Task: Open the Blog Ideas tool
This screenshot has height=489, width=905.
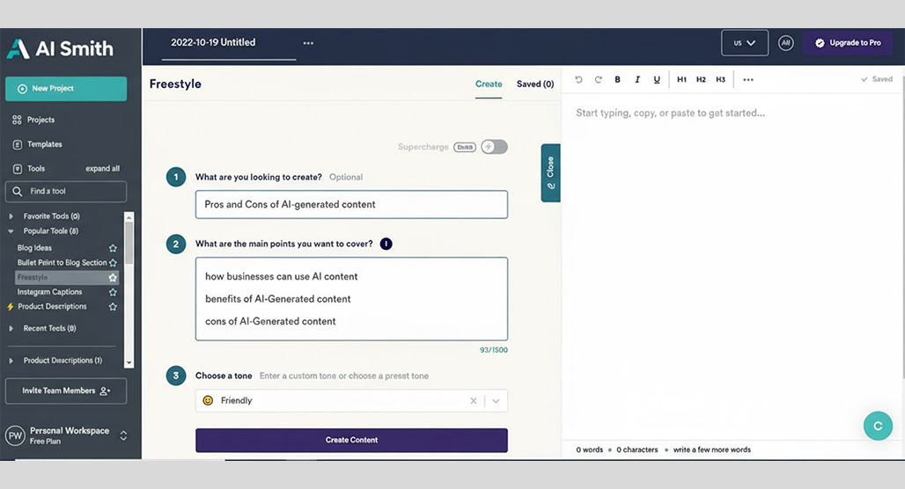Action: [x=34, y=248]
